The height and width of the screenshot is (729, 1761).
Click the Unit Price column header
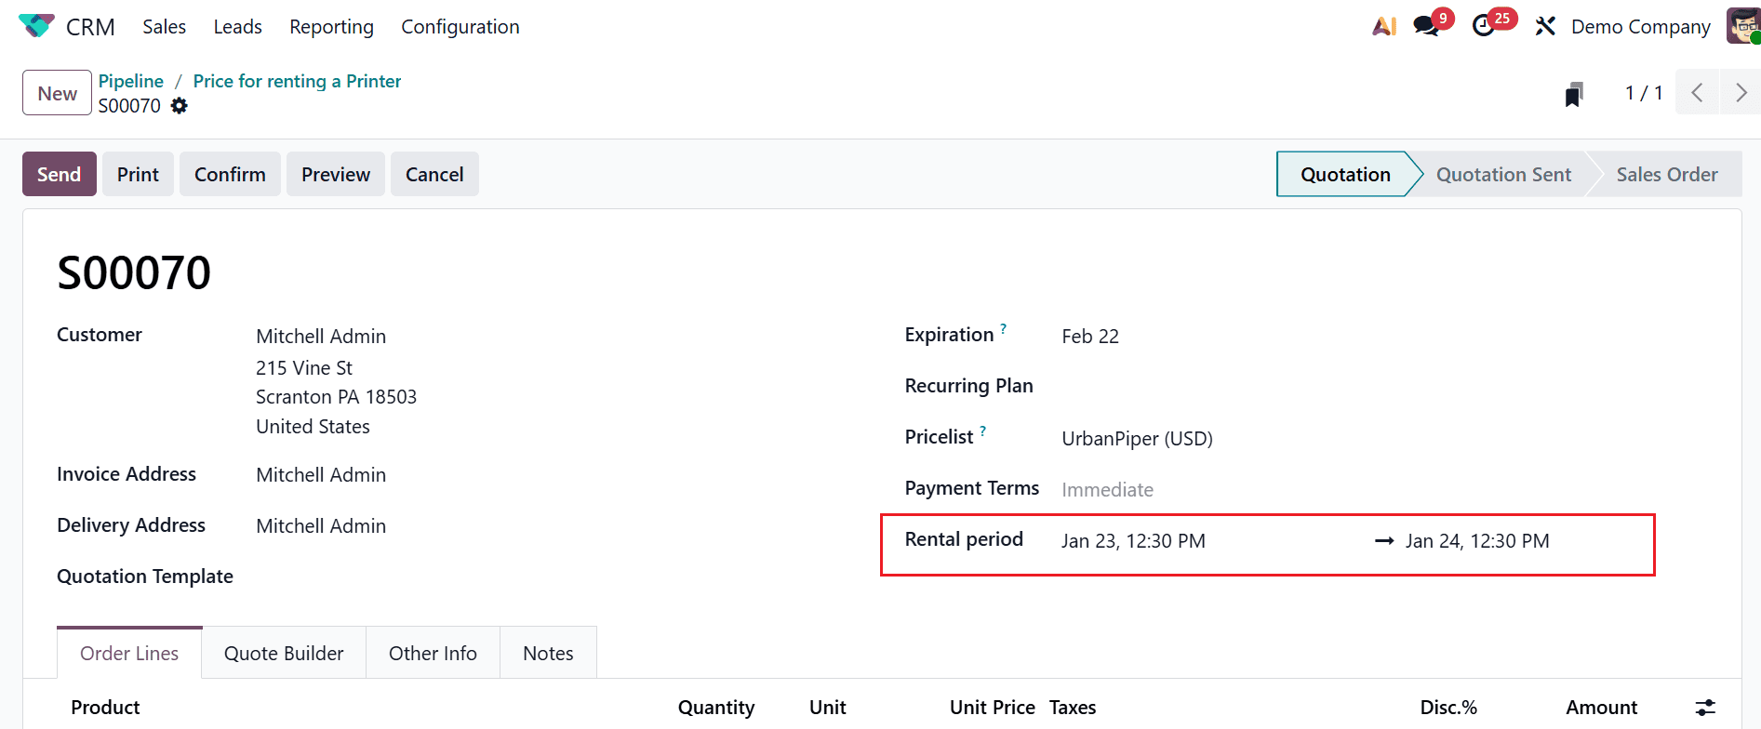tap(992, 707)
